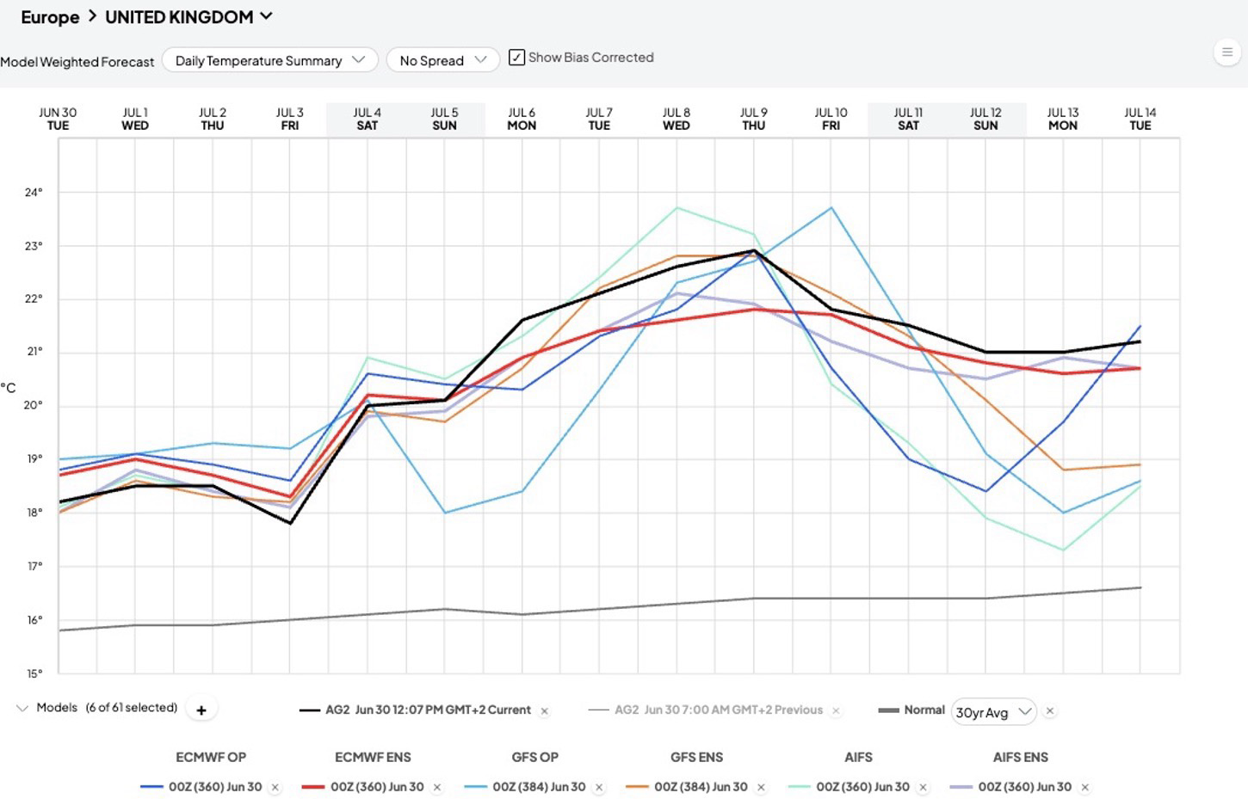The height and width of the screenshot is (799, 1248).
Task: Click the Europe breadcrumb link
Action: coord(50,17)
